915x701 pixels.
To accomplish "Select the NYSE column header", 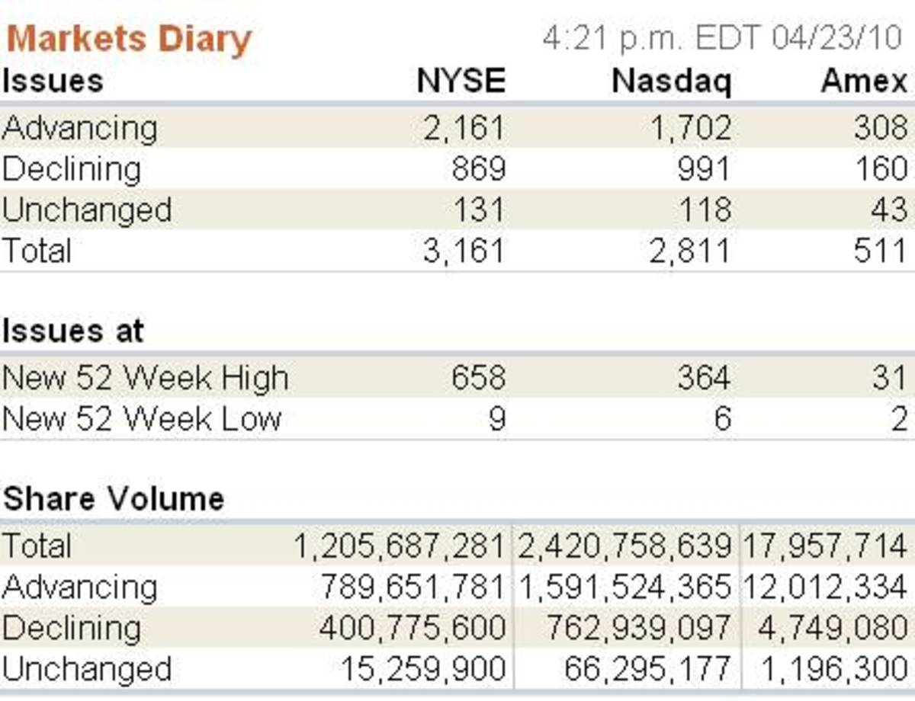I will coord(461,81).
